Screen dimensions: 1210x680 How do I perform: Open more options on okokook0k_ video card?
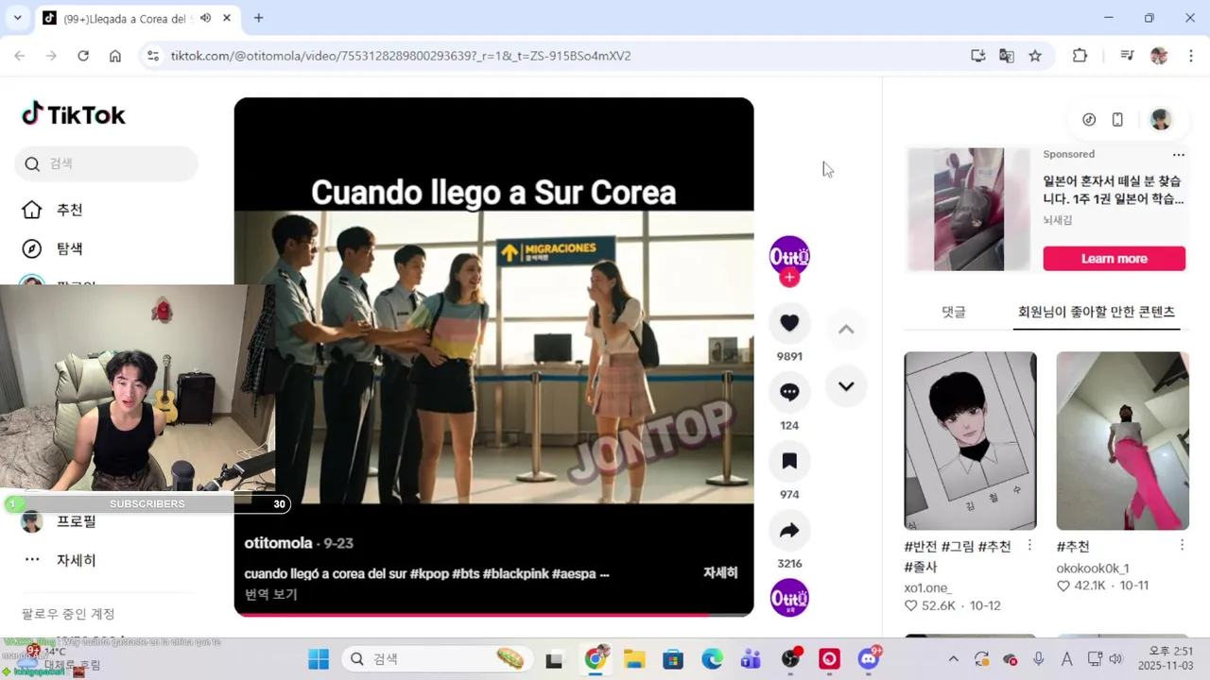(x=1182, y=546)
